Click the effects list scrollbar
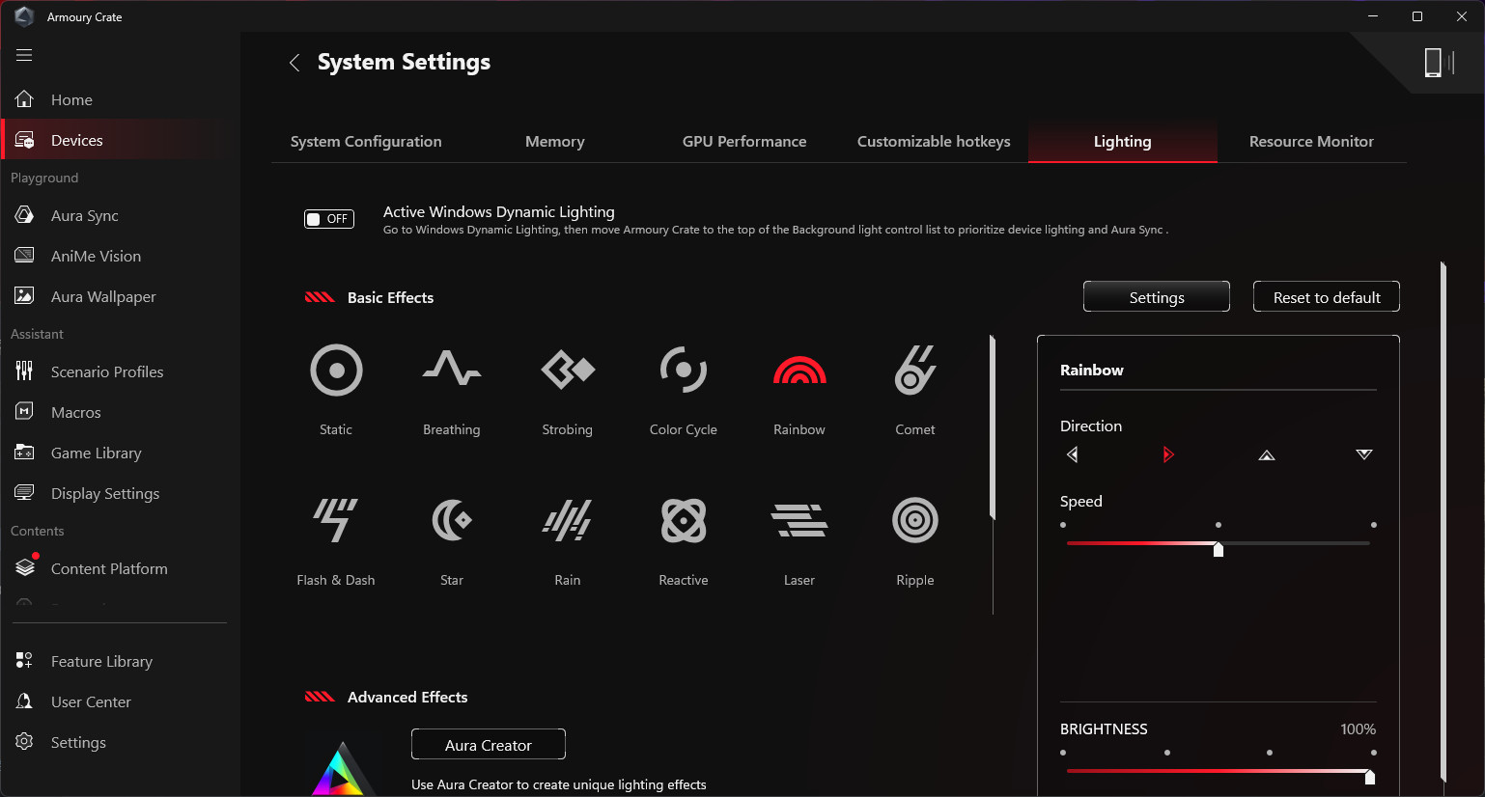The width and height of the screenshot is (1485, 797). (x=993, y=427)
